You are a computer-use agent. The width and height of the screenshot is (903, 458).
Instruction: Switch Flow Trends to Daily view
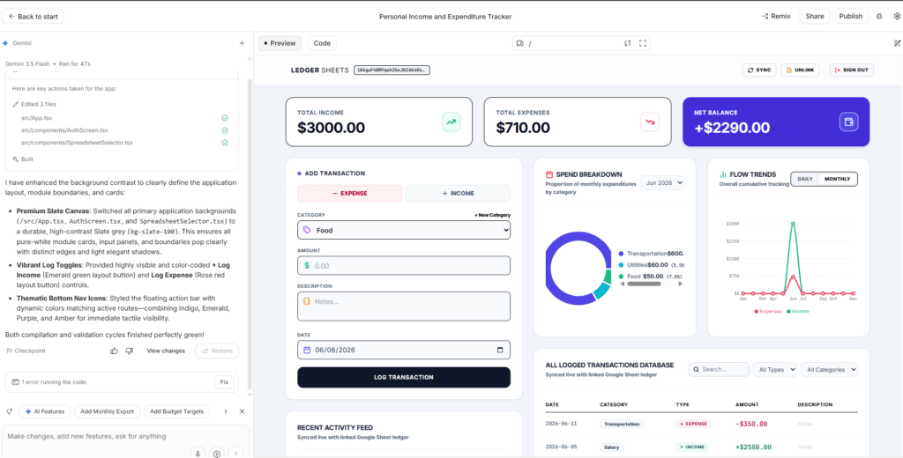coord(805,179)
